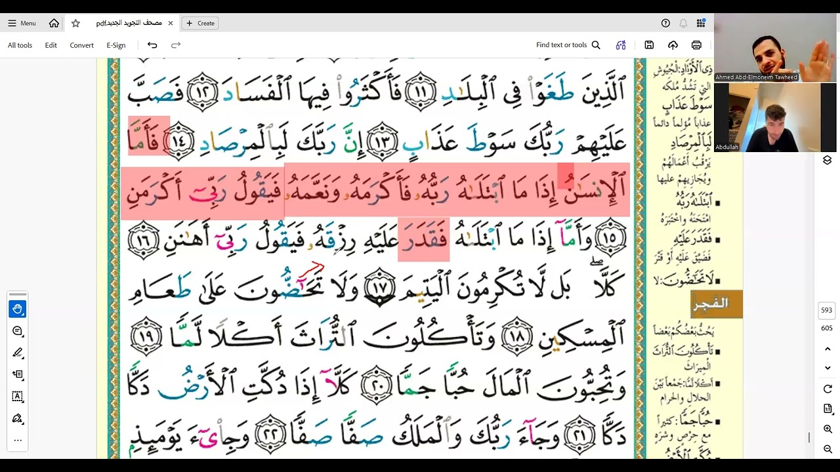Screen dimensions: 840x472
Task: Open the hamburger Menu
Action: click(22, 23)
